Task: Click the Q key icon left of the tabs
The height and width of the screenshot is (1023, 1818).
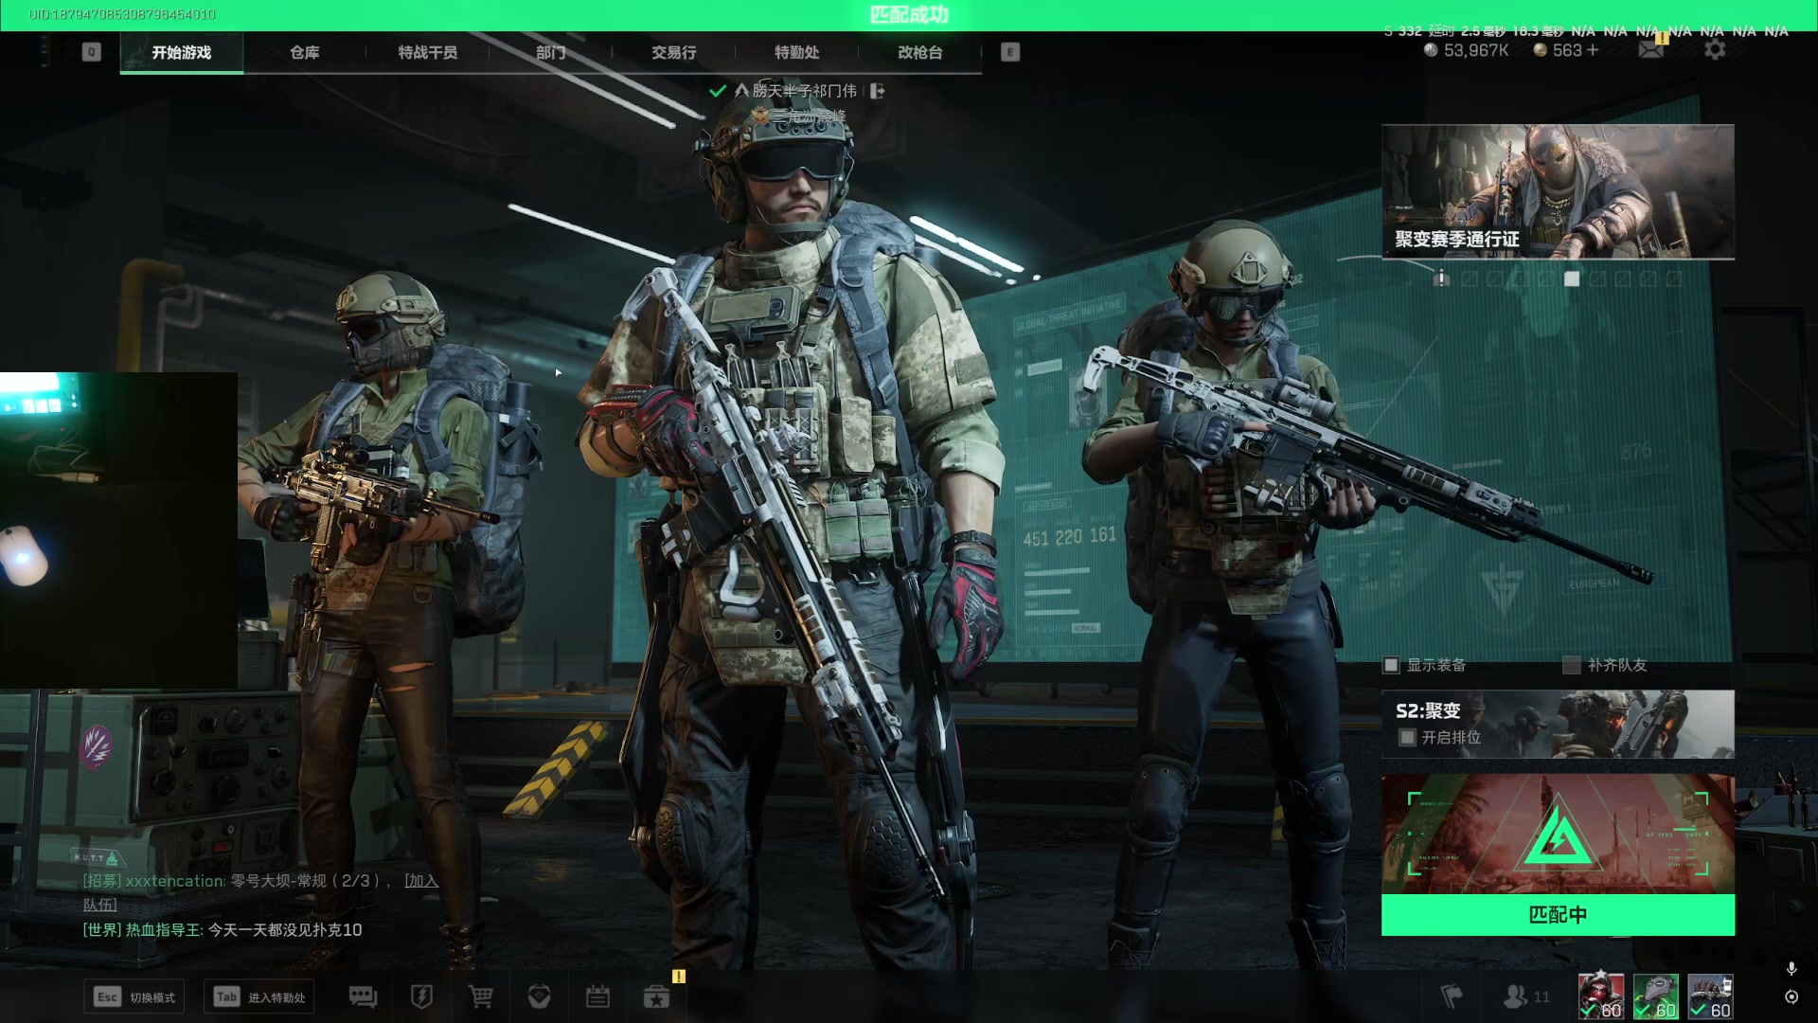Action: 91,52
